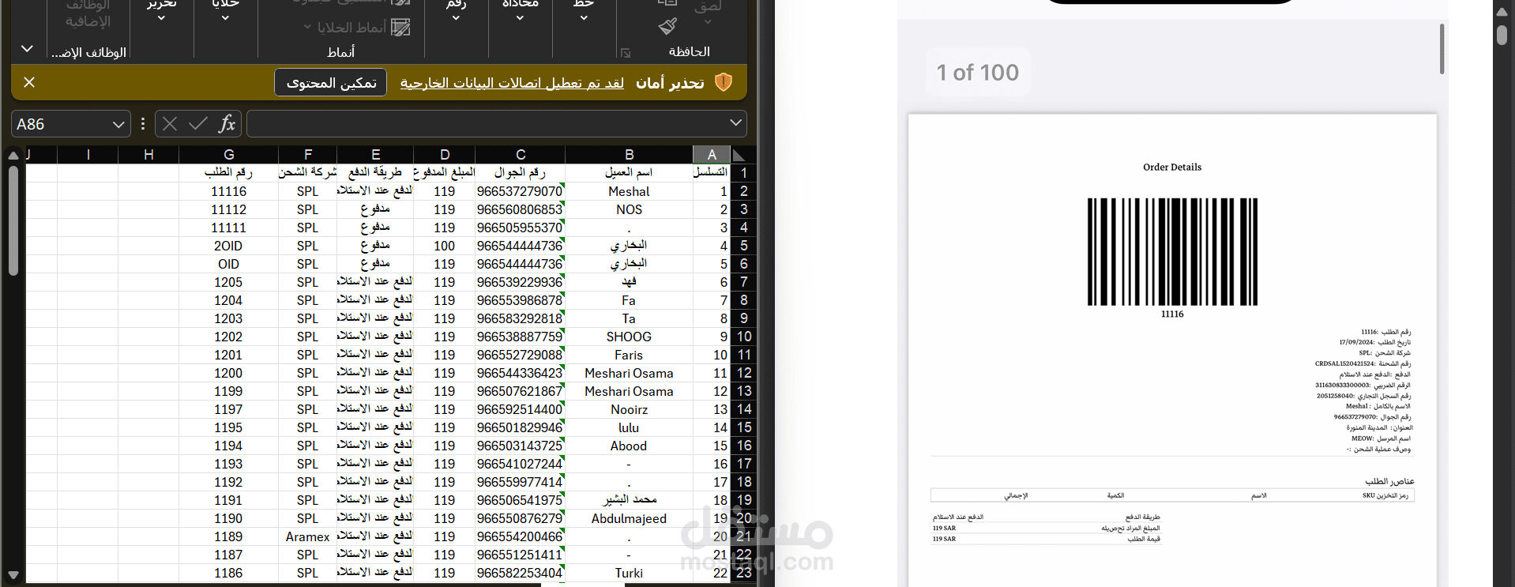Click the barcode in the PDF page
Viewport: 1515px width, 587px height.
[x=1172, y=252]
